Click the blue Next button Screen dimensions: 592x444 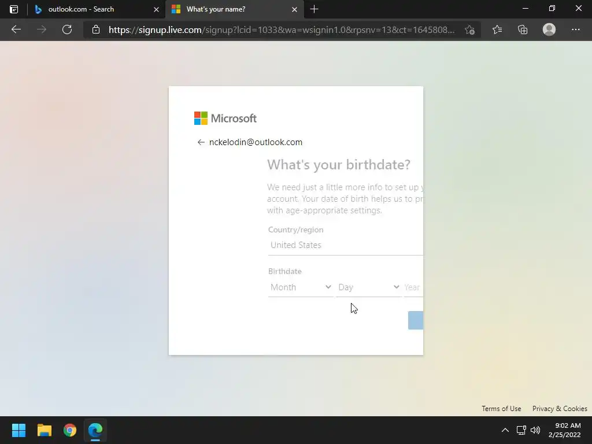[415, 320]
